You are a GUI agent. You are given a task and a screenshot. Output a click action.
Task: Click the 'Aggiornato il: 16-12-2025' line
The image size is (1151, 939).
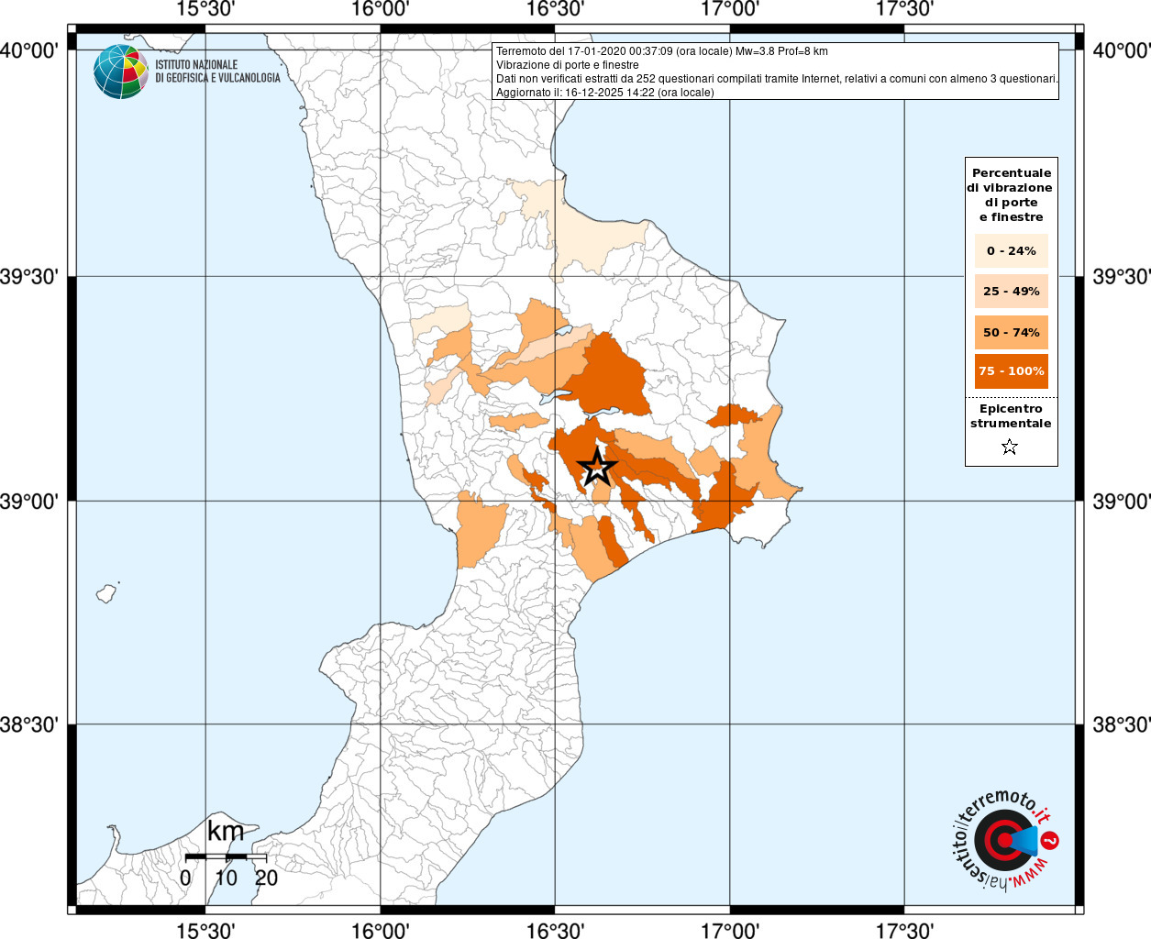point(605,93)
